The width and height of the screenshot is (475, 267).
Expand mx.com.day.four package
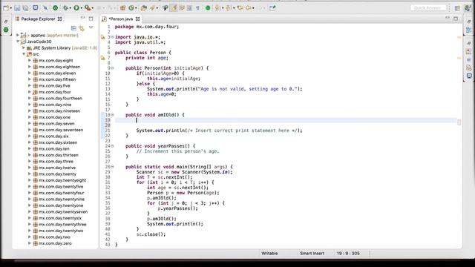pos(30,92)
